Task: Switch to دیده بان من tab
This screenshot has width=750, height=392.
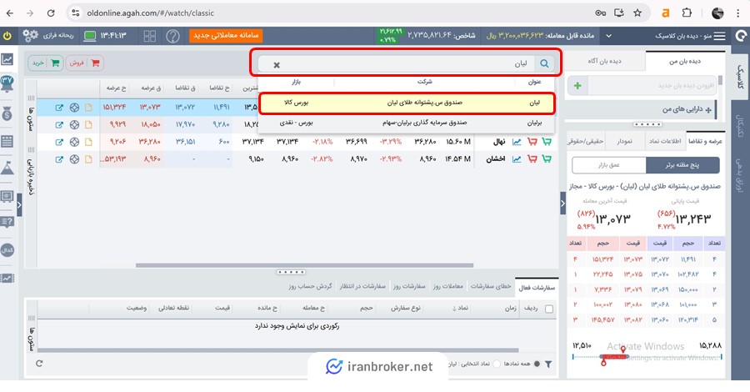Action: tap(685, 61)
